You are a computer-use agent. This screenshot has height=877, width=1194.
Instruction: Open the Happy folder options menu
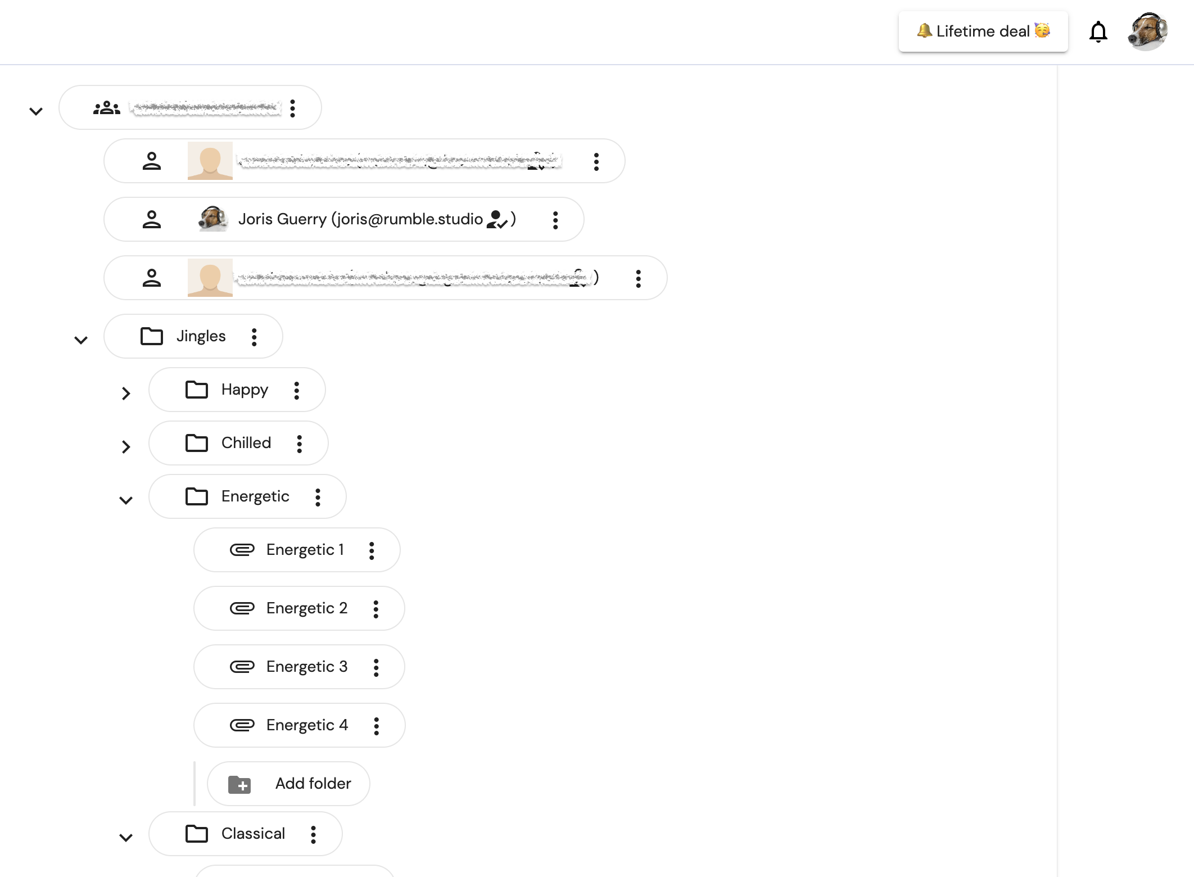point(297,390)
